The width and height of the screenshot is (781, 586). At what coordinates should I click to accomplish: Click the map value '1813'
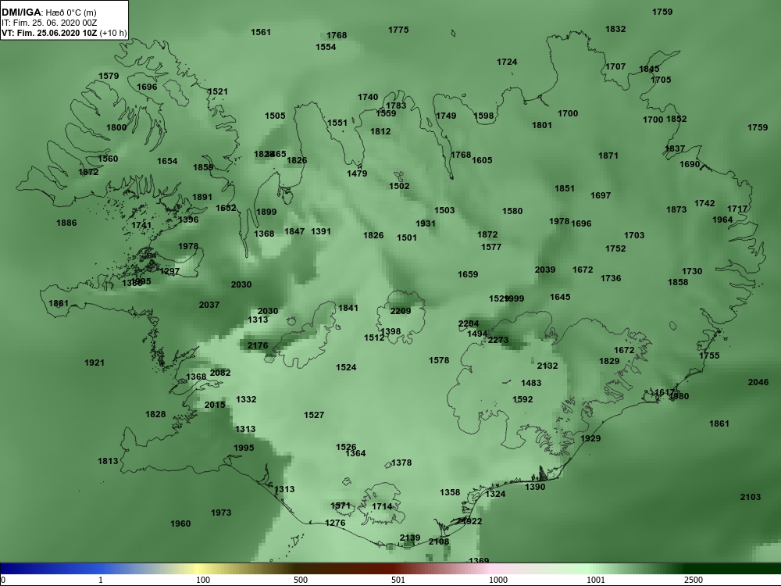pyautogui.click(x=108, y=461)
